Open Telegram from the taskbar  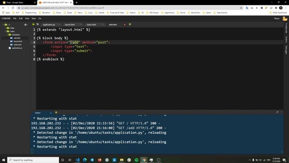(92, 160)
